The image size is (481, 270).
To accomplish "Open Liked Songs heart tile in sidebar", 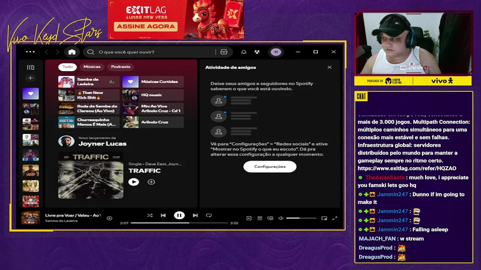I will point(30,93).
